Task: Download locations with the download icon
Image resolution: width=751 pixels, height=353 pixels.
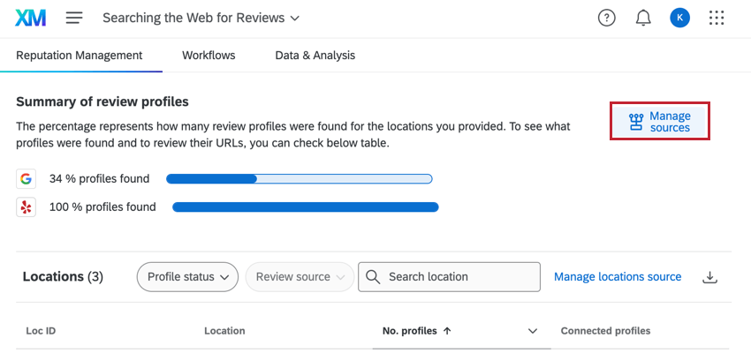Action: point(709,277)
